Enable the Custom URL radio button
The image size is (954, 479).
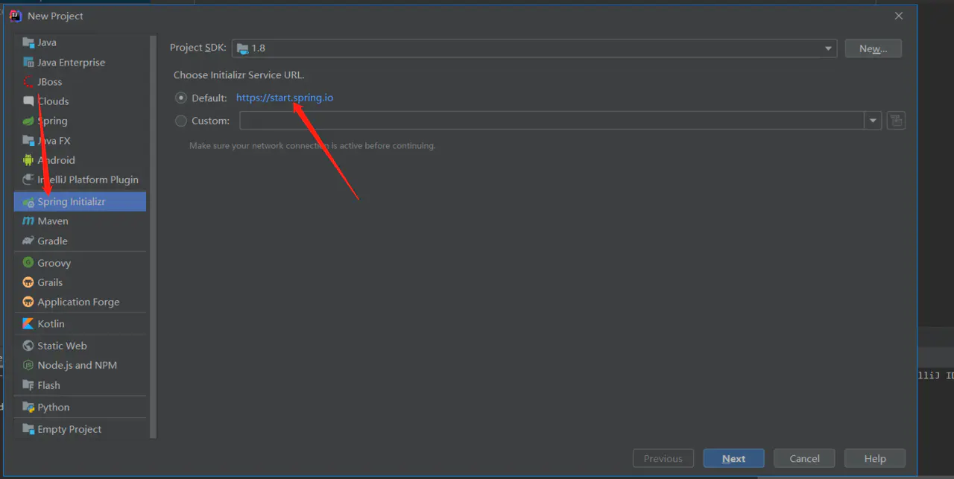[x=180, y=121]
